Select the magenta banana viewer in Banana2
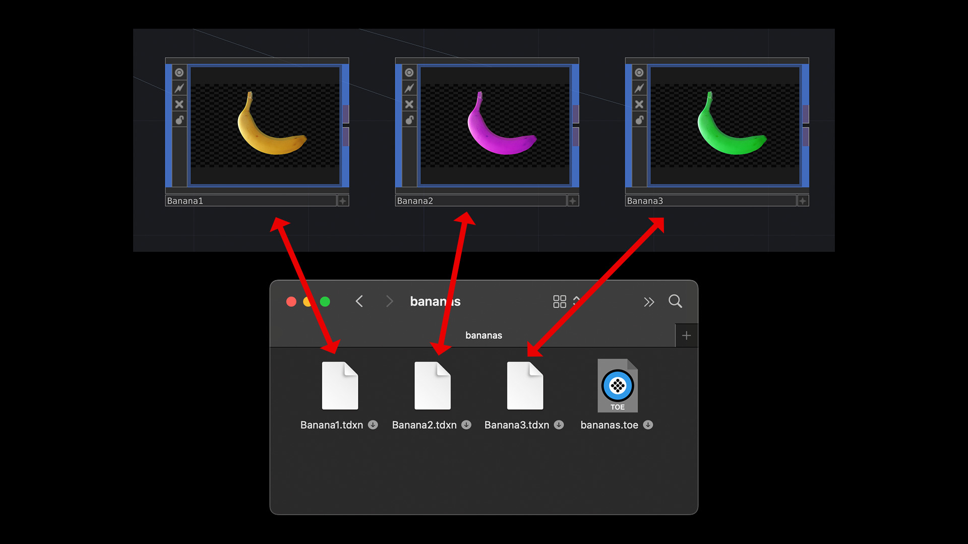This screenshot has width=968, height=544. [495, 125]
